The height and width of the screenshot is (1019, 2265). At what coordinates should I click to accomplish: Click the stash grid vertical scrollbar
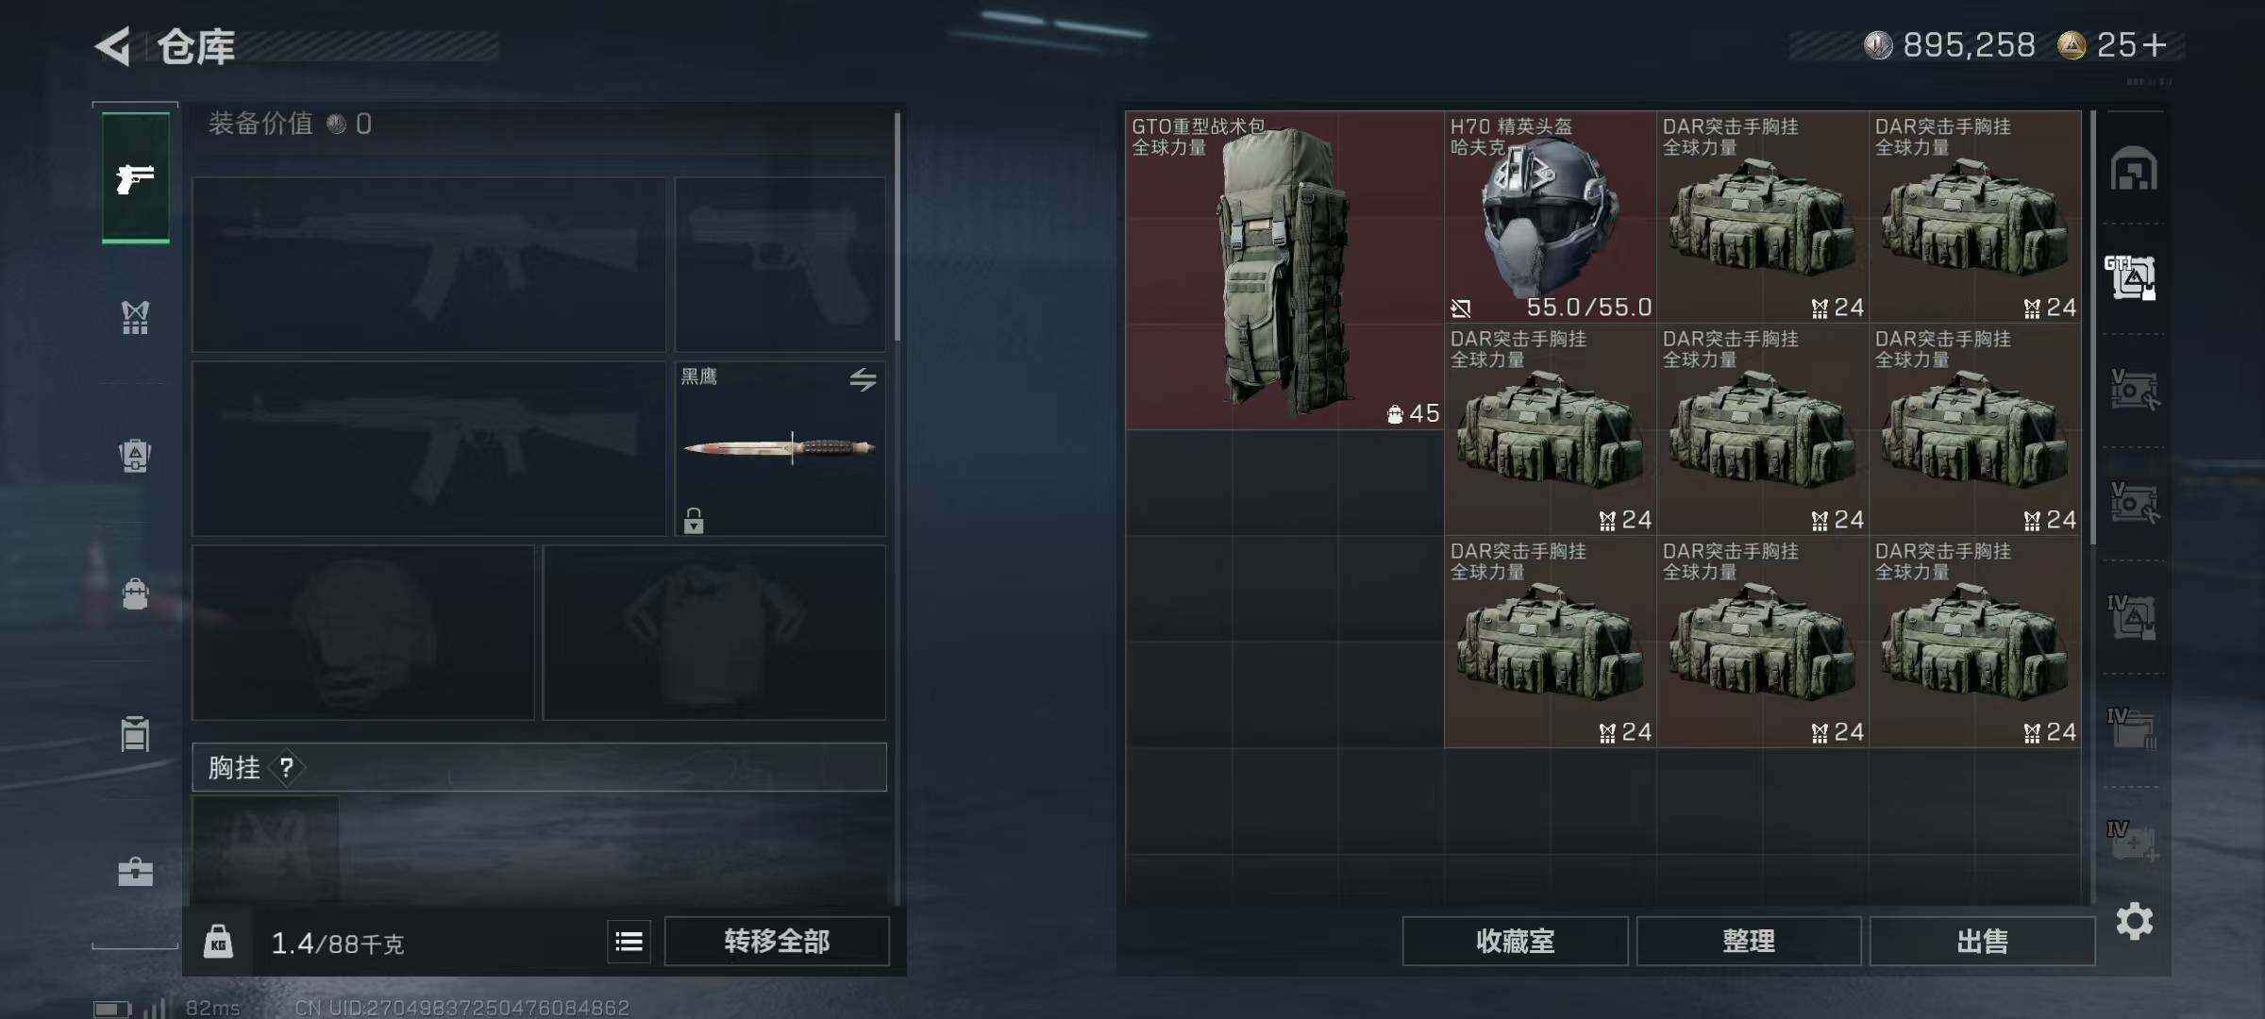point(2092,327)
